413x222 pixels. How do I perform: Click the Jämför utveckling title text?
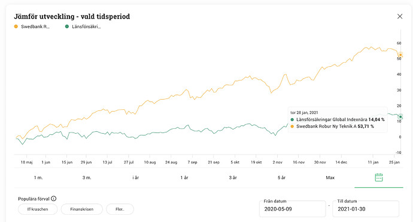72,16
